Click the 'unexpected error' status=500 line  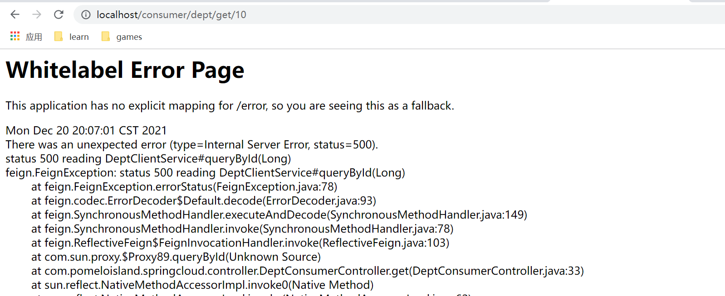191,145
